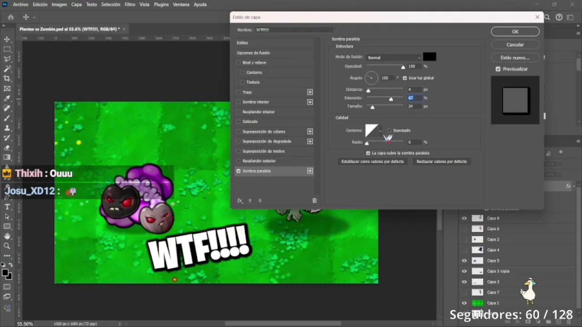Select the Clone Stamp tool
Viewport: 582px width, 327px height.
7,128
